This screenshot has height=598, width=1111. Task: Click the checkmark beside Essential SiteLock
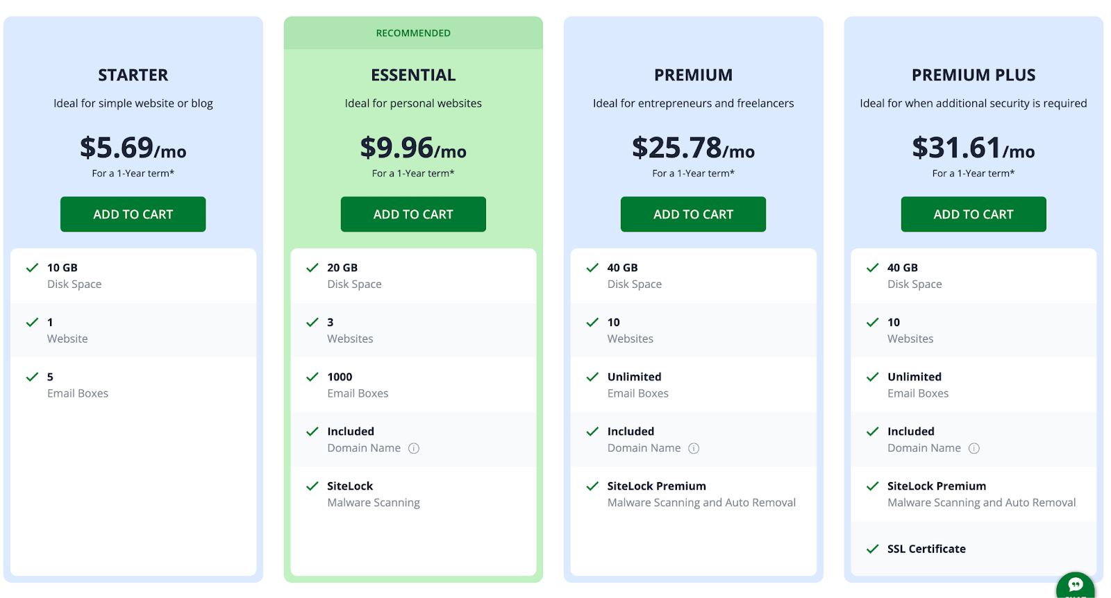(x=312, y=486)
